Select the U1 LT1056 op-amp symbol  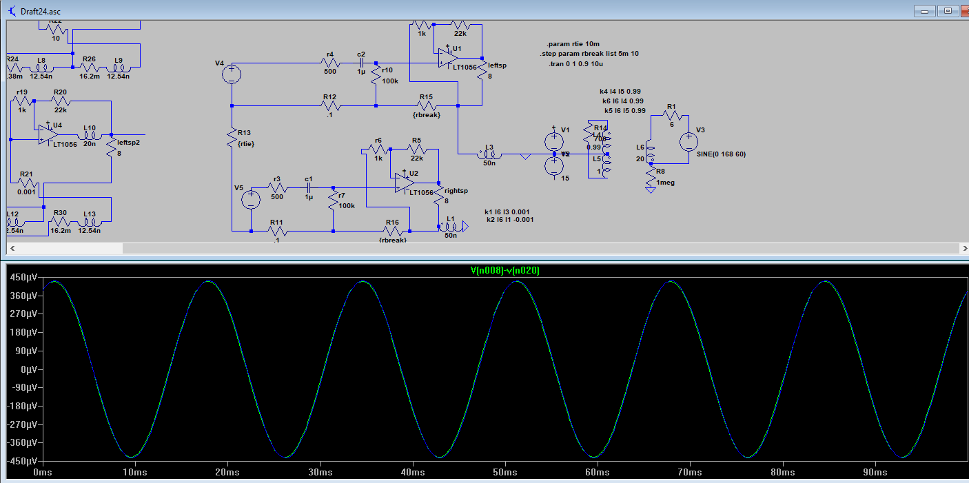click(x=447, y=59)
